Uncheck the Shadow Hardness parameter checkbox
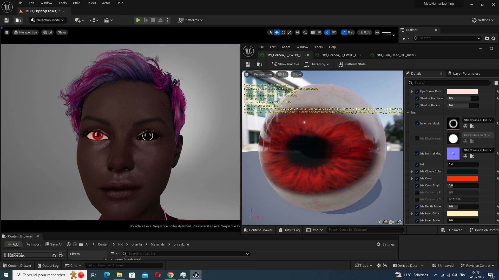 pyautogui.click(x=417, y=99)
